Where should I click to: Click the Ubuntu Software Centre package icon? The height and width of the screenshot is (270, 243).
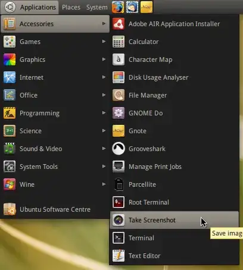(x=10, y=209)
